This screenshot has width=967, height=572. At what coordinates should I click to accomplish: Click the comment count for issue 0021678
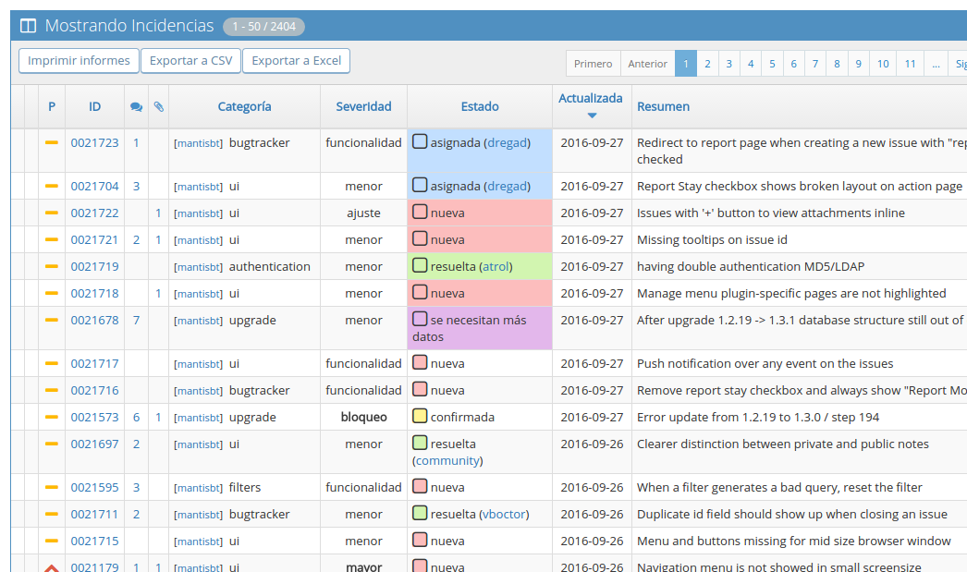tap(136, 320)
